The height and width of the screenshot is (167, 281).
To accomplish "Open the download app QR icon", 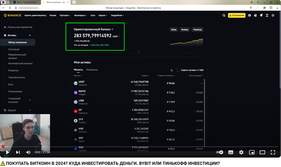I will click(267, 15).
